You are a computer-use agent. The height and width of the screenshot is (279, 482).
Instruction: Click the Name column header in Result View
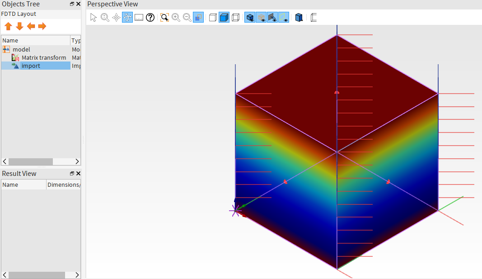click(23, 184)
